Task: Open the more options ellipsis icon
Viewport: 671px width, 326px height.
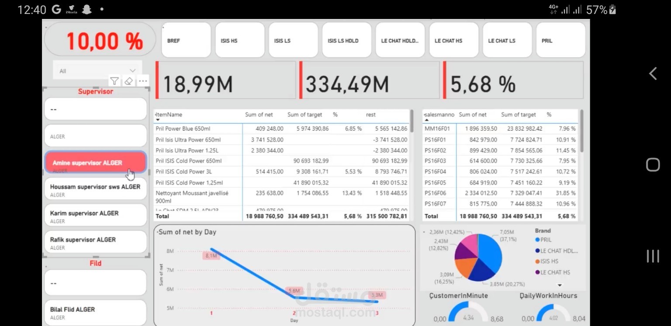Action: (x=143, y=81)
